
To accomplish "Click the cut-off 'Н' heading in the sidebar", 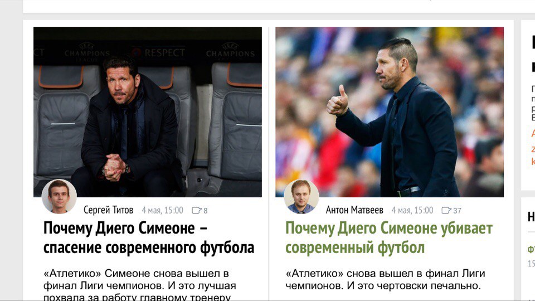I will (x=531, y=217).
